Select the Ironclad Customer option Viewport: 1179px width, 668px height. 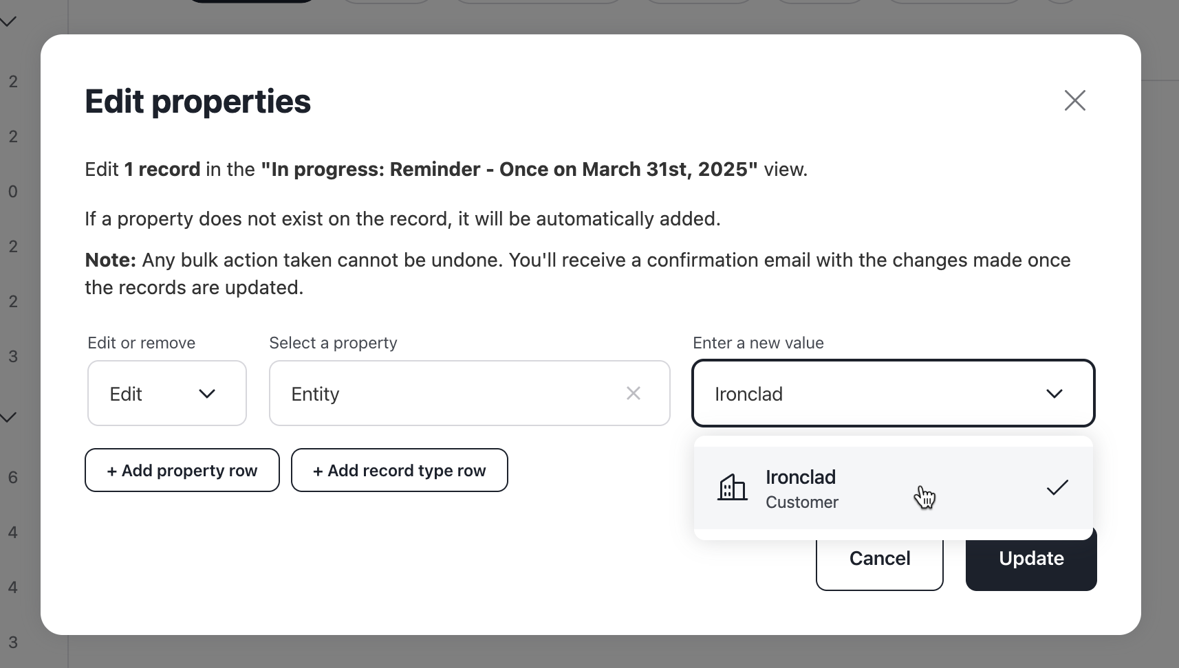click(x=894, y=488)
